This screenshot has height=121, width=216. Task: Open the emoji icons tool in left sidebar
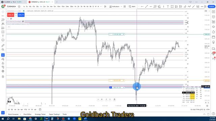(x=3, y=40)
